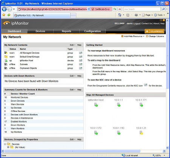This screenshot has width=170, height=158.
Task: Click the browser Home icon
Action: (x=120, y=15)
